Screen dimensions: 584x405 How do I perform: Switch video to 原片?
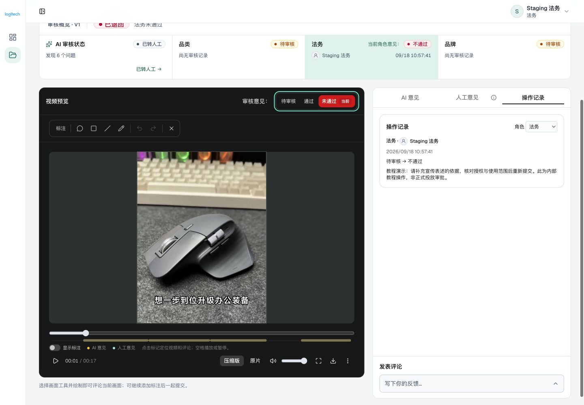pos(255,361)
